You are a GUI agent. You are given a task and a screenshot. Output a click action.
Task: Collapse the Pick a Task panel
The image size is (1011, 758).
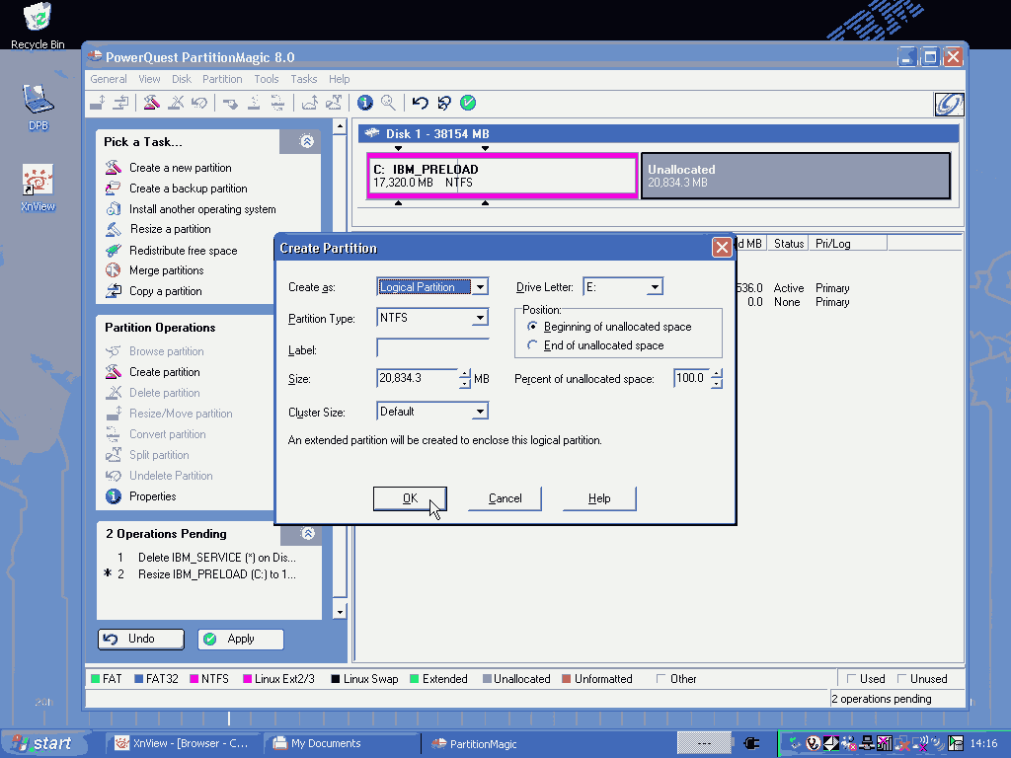coord(307,142)
